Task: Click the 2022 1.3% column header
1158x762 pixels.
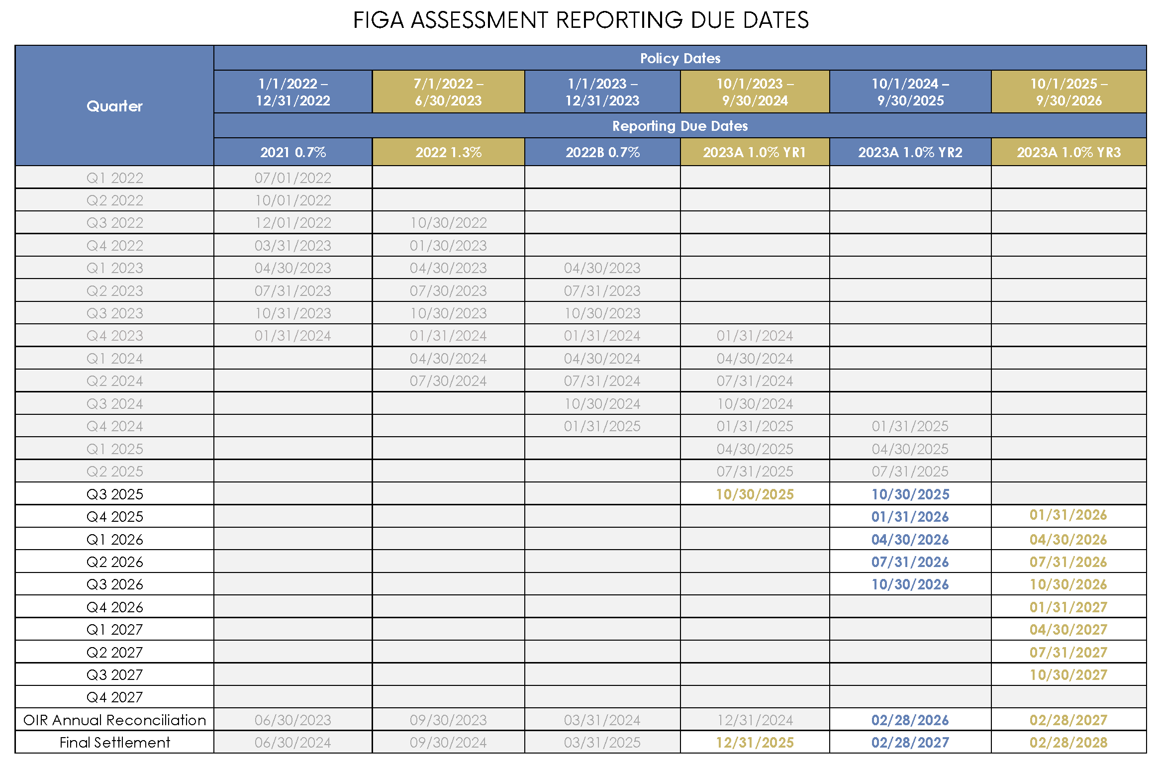Action: [x=448, y=152]
